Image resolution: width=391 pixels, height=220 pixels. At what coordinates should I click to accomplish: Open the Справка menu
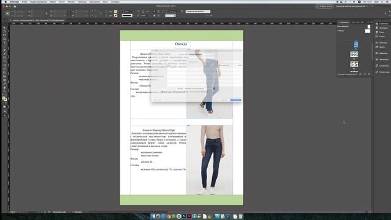115,2
